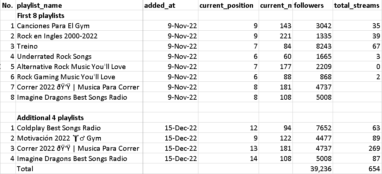Click the total_streams column header
This screenshot has width=382, height=174.
(357, 5)
